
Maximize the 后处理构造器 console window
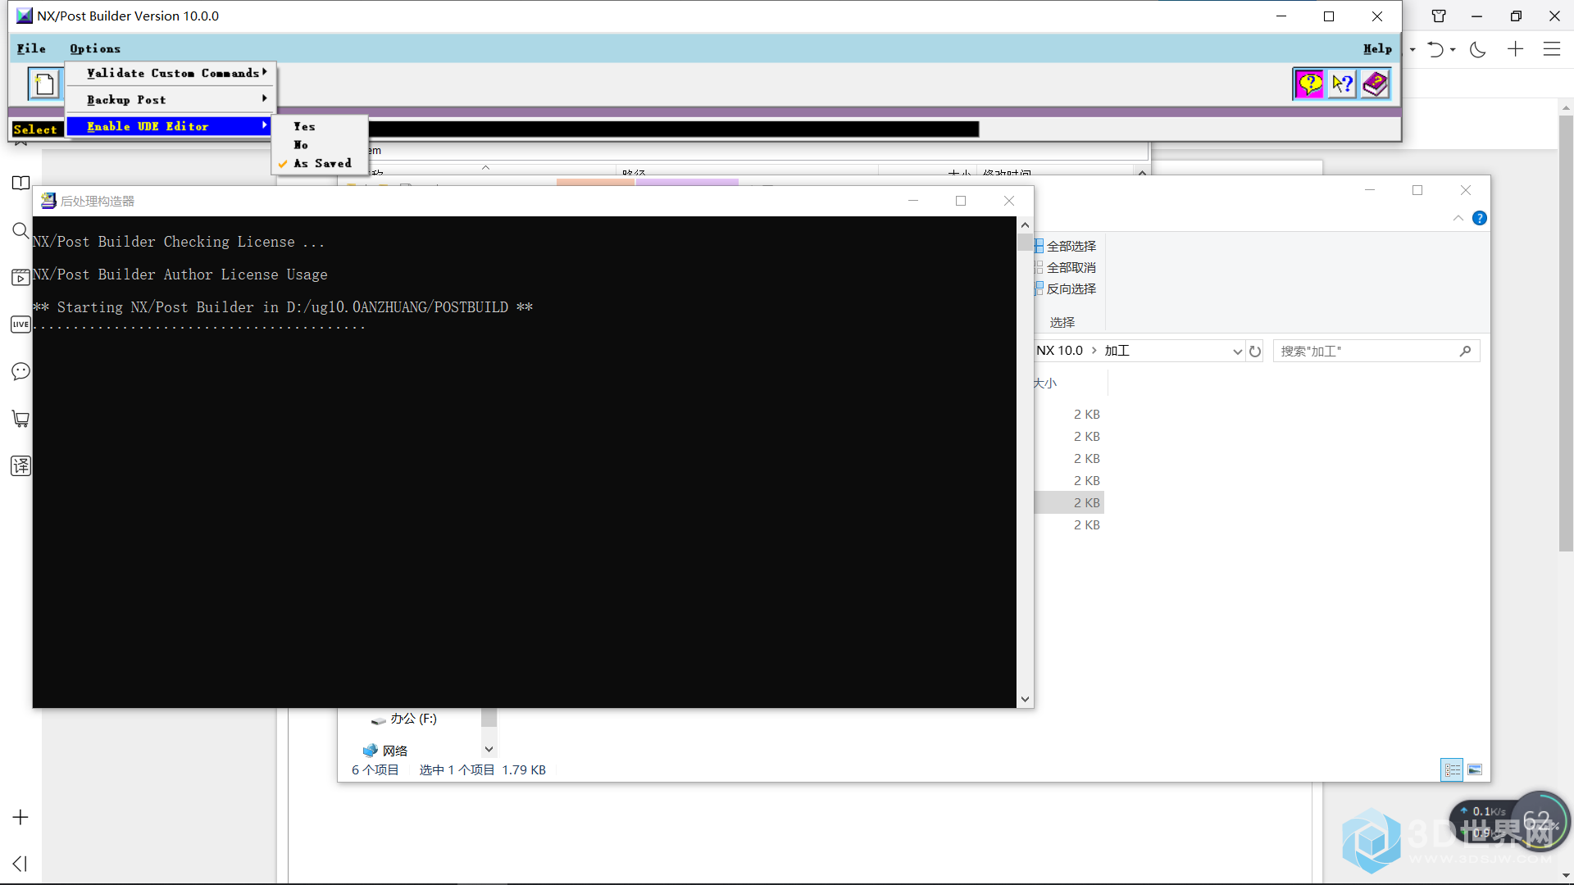coord(961,201)
